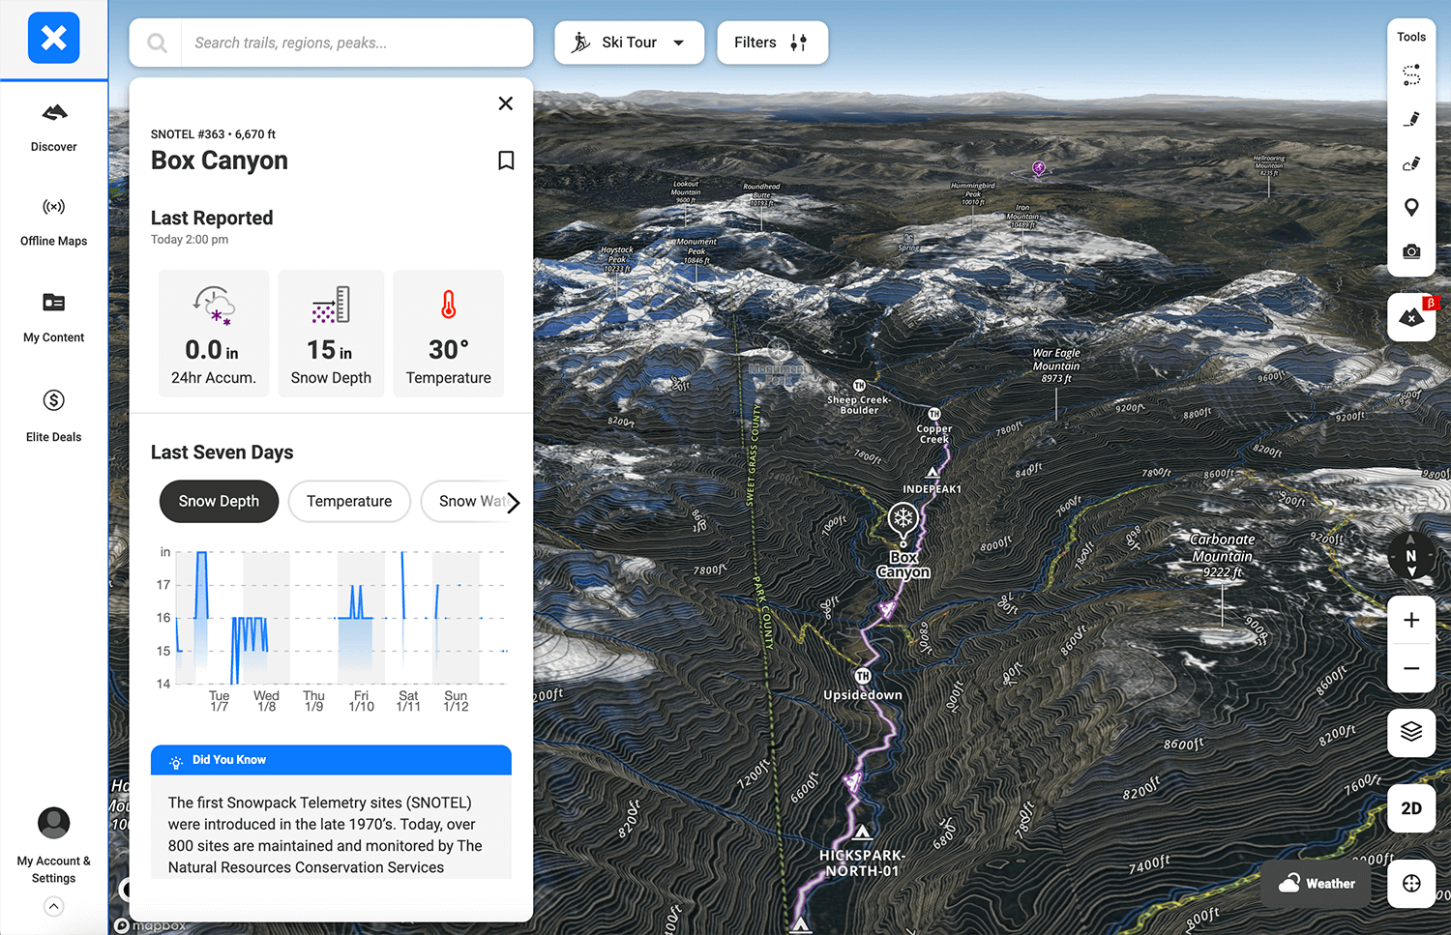
Task: Toggle the Weather overlay
Action: 1317,884
